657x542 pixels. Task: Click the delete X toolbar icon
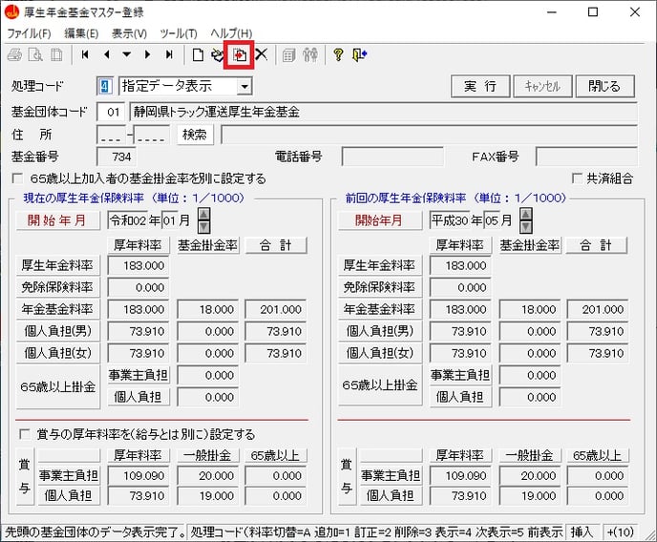(x=262, y=54)
